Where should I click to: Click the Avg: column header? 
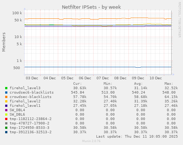click(138, 84)
